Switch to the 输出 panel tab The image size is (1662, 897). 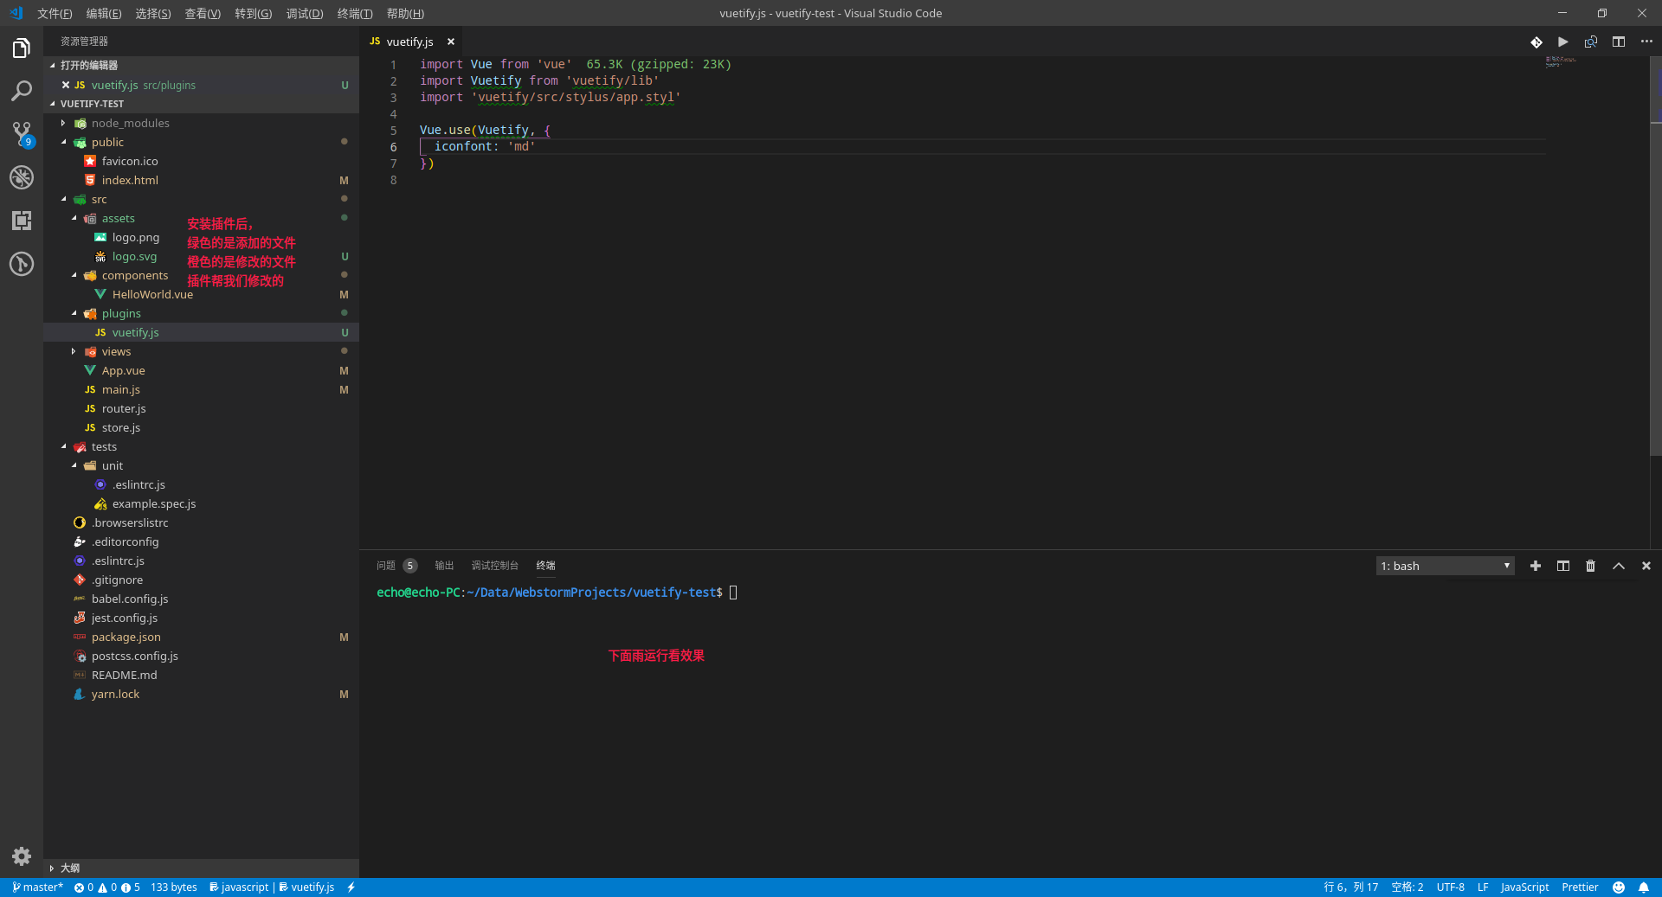pyautogui.click(x=444, y=566)
